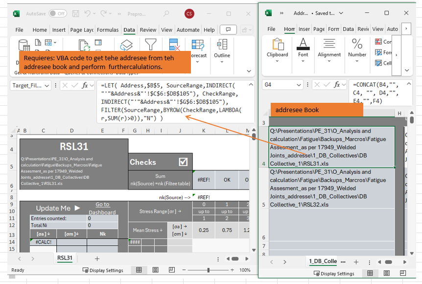Click Display Settings in the left status bar
Screen dimensions: 422x284
pyautogui.click(x=103, y=270)
